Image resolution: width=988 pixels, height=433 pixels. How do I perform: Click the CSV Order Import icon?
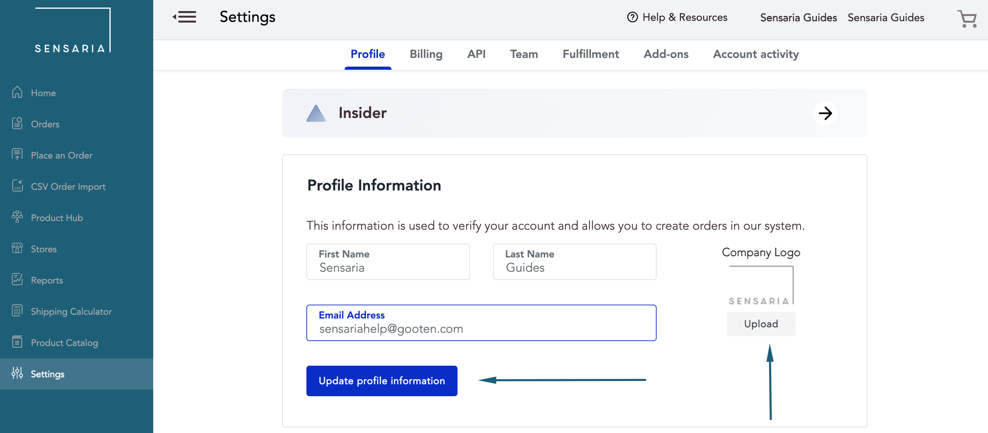pos(17,186)
